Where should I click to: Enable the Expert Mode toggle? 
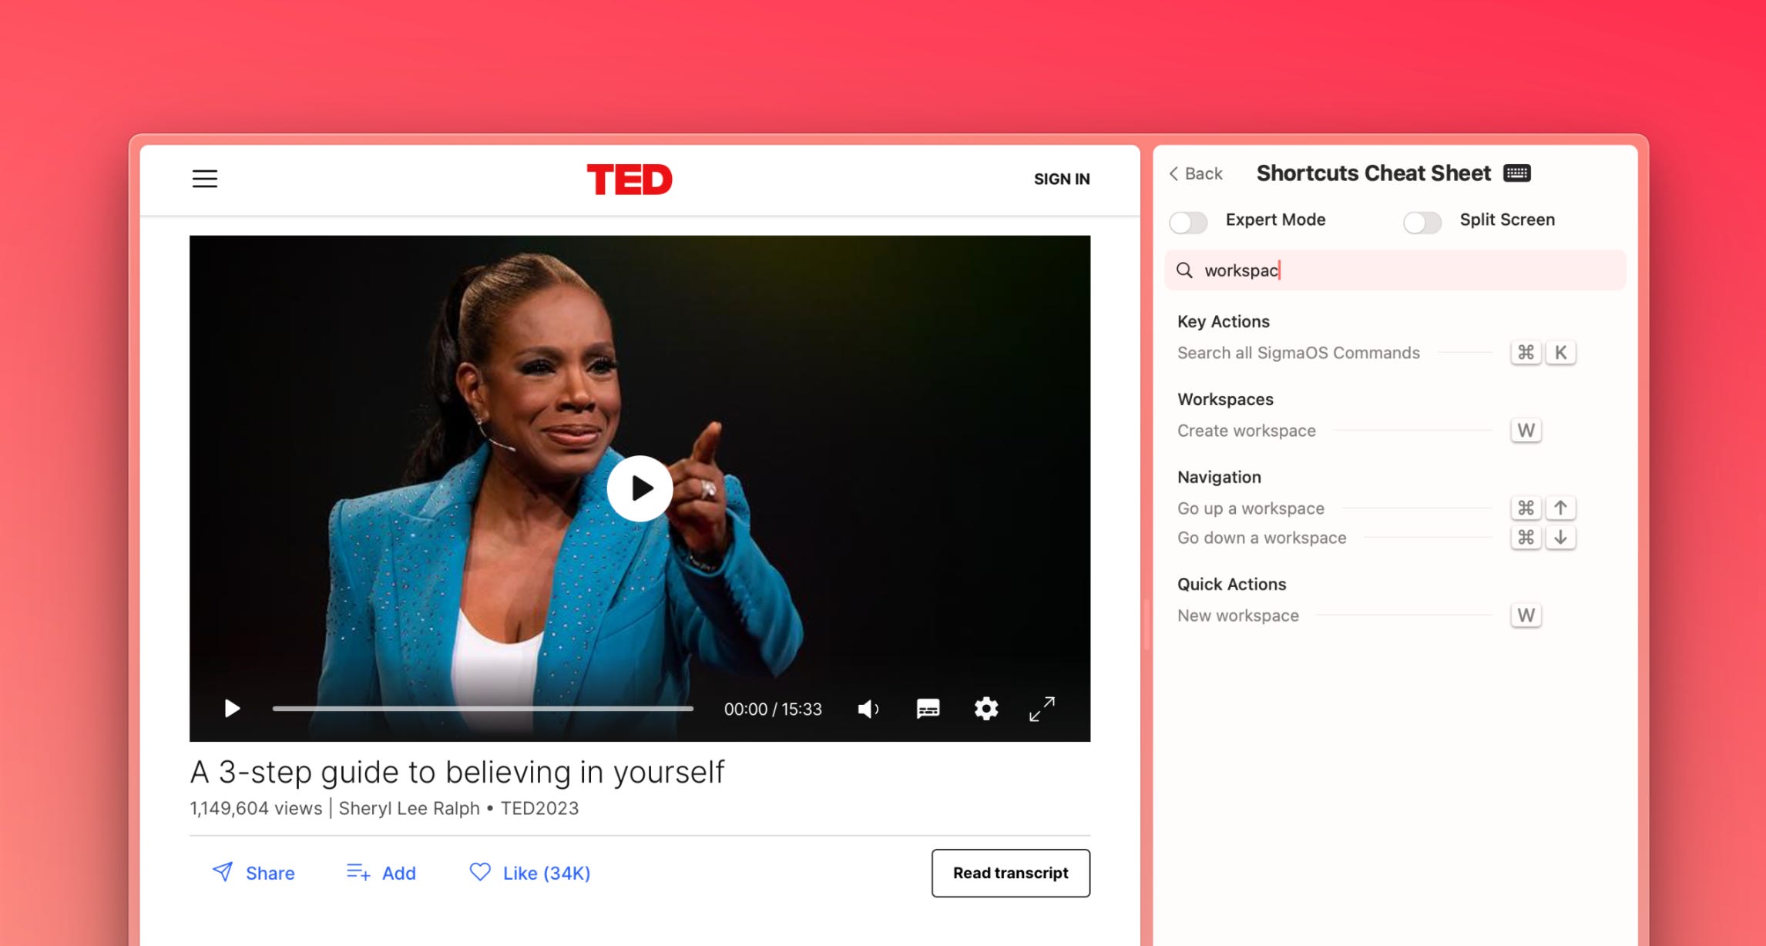click(1188, 223)
